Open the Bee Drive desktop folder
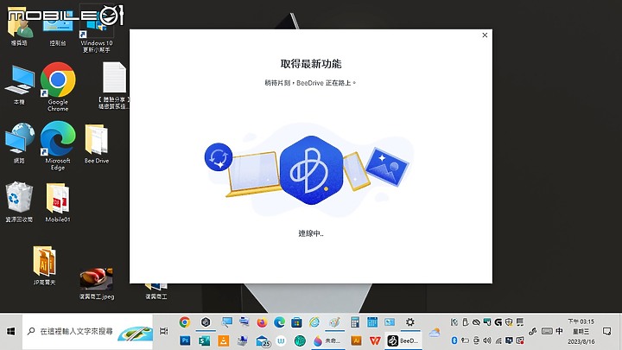The height and width of the screenshot is (350, 622). [x=97, y=143]
